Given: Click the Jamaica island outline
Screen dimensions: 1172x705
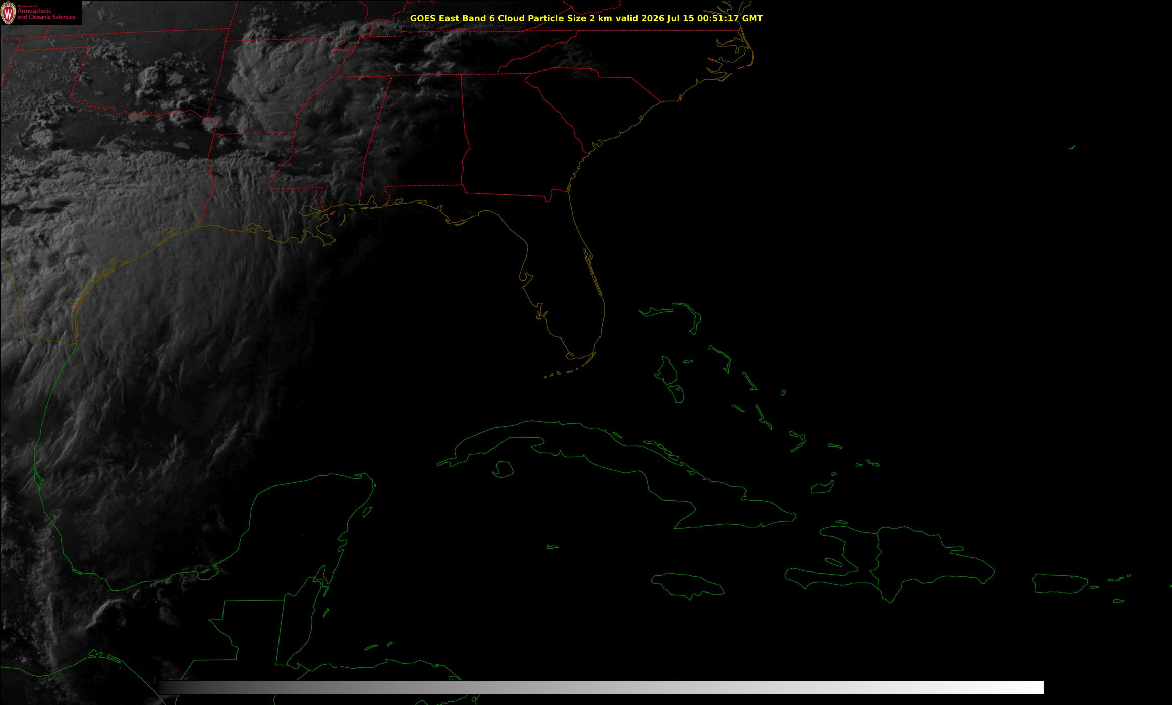Looking at the screenshot, I should click(688, 585).
